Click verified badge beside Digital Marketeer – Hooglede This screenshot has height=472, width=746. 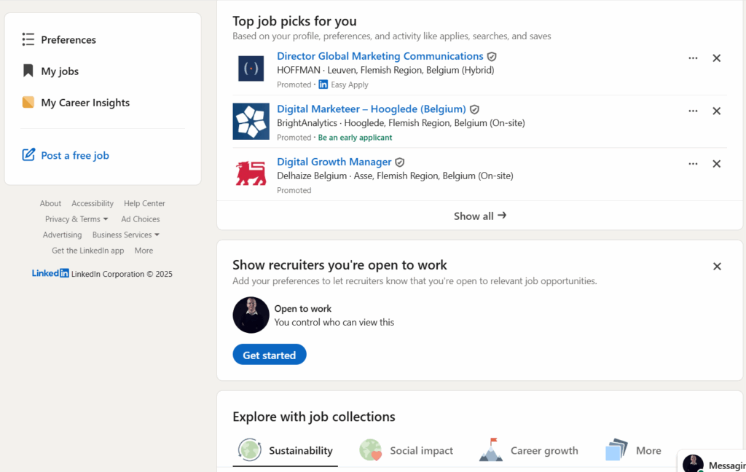[474, 109]
